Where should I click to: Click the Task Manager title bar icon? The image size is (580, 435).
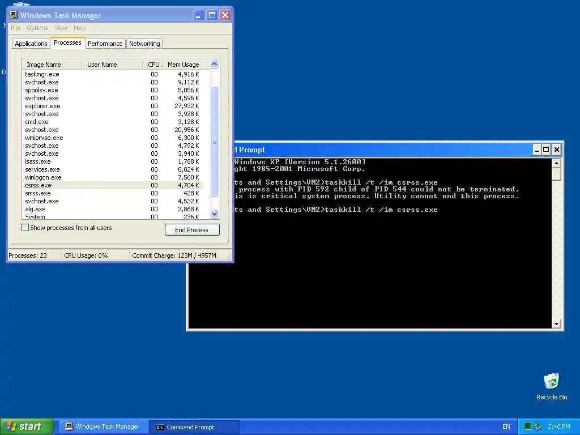pyautogui.click(x=14, y=15)
